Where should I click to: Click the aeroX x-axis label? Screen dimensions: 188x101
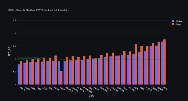(x=28, y=88)
